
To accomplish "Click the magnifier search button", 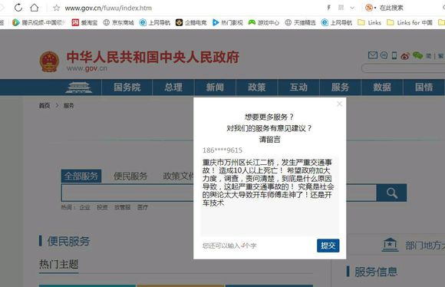I will tap(391, 193).
